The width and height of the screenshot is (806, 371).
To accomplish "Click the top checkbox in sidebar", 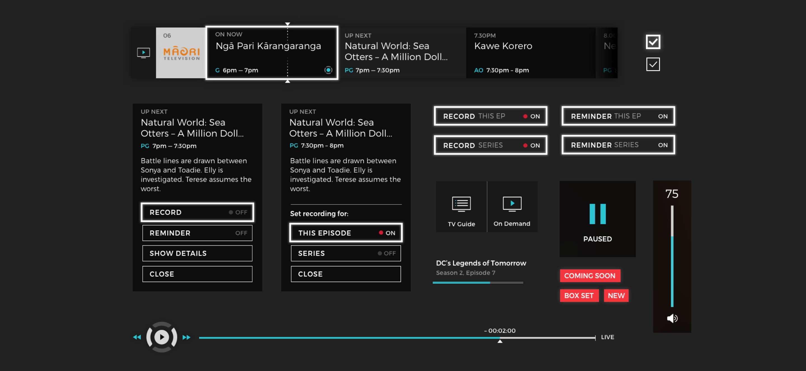I will pyautogui.click(x=652, y=42).
